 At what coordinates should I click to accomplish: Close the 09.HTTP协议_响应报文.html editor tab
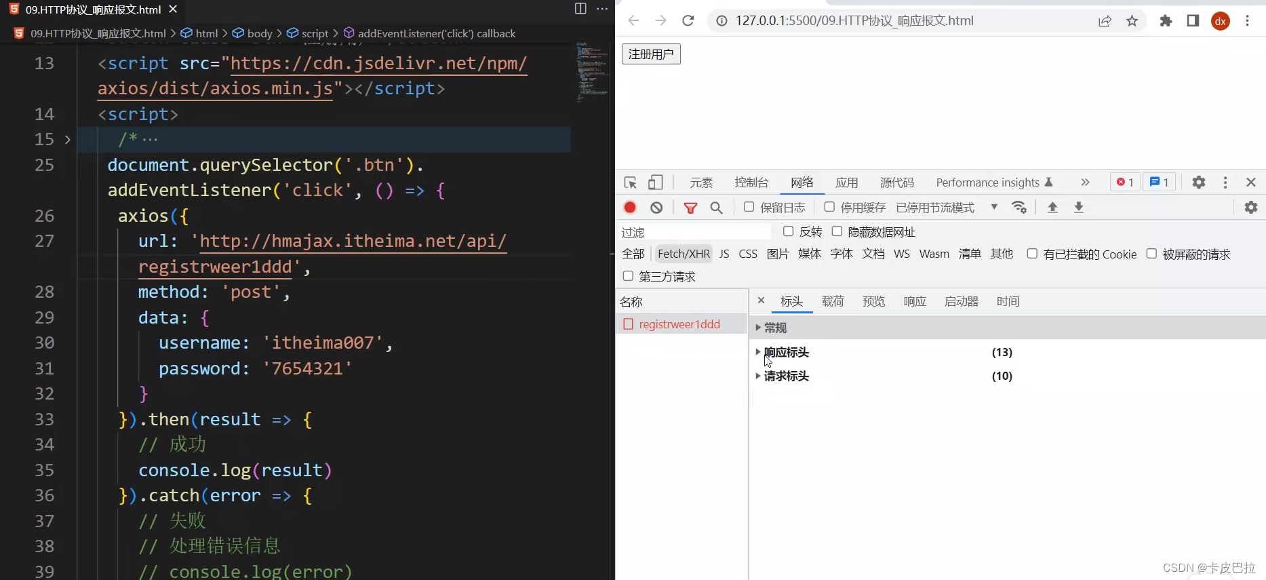click(173, 9)
